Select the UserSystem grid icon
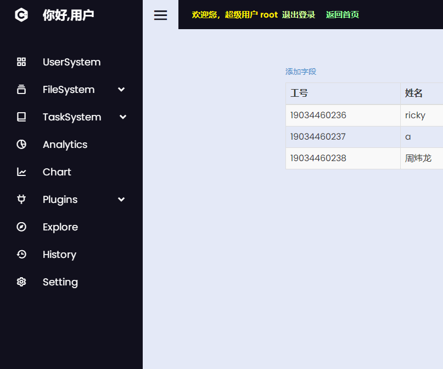 pos(21,62)
